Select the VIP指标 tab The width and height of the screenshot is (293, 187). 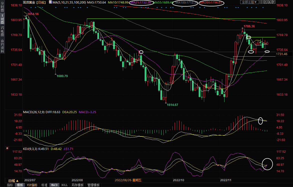[x=32, y=185]
